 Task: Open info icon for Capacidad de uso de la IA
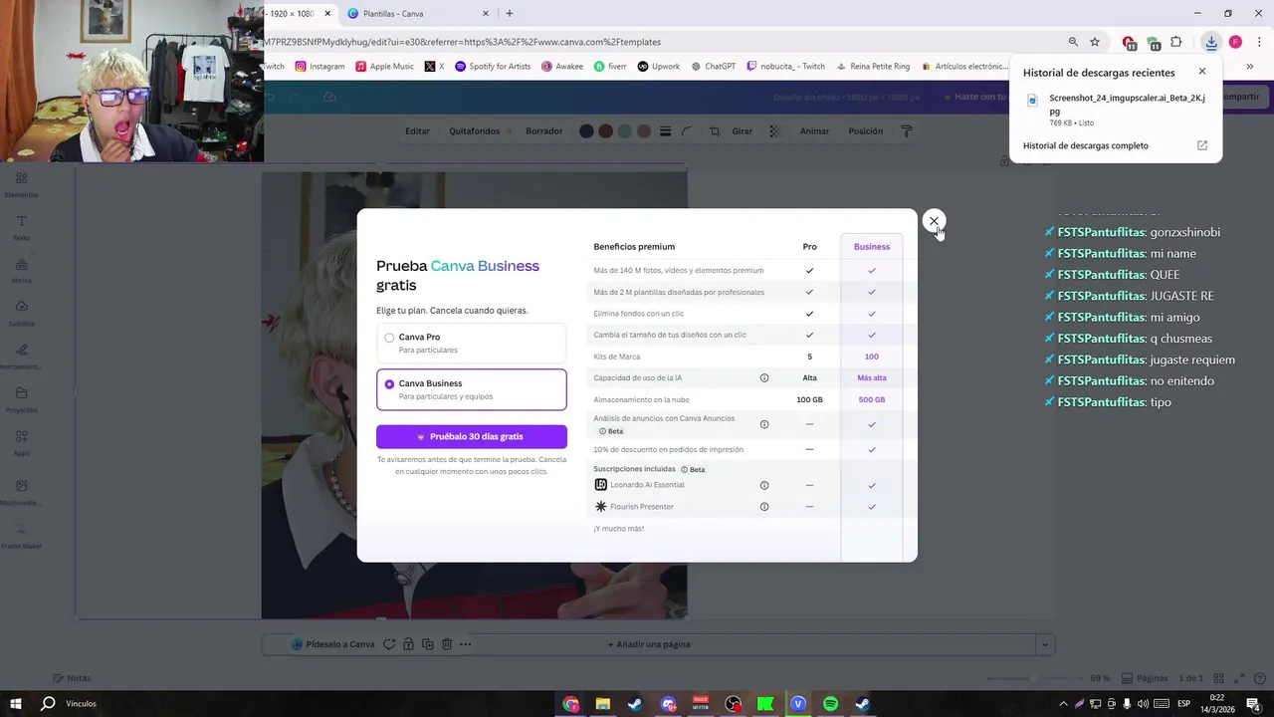(764, 377)
